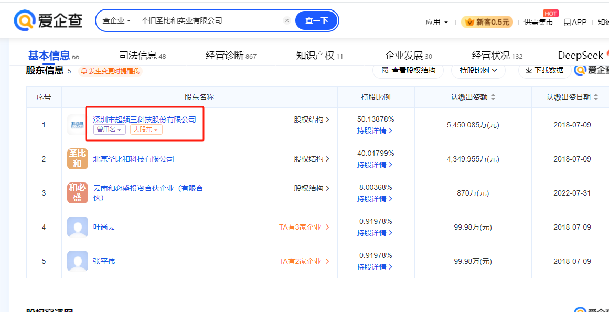Screen dimensions: 609x312
Task: Open 深圳市超频三科技股份有限公司 link
Action: (144, 120)
